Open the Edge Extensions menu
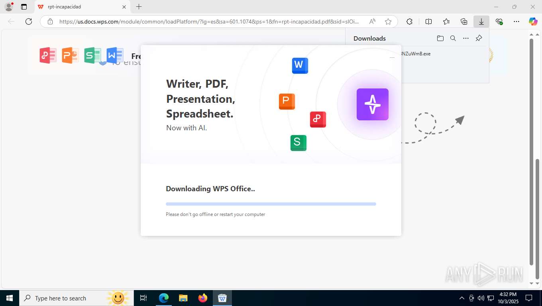The width and height of the screenshot is (542, 306). (x=409, y=22)
